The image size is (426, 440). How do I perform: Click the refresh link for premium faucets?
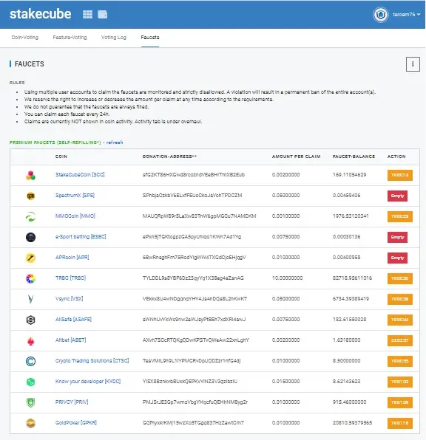pos(115,142)
